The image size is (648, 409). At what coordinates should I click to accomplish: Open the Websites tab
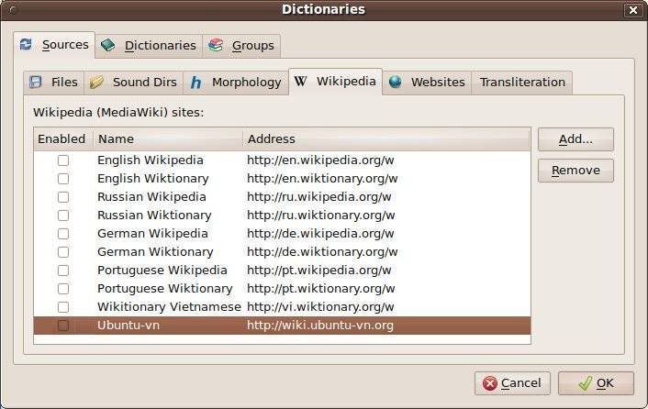(x=437, y=82)
